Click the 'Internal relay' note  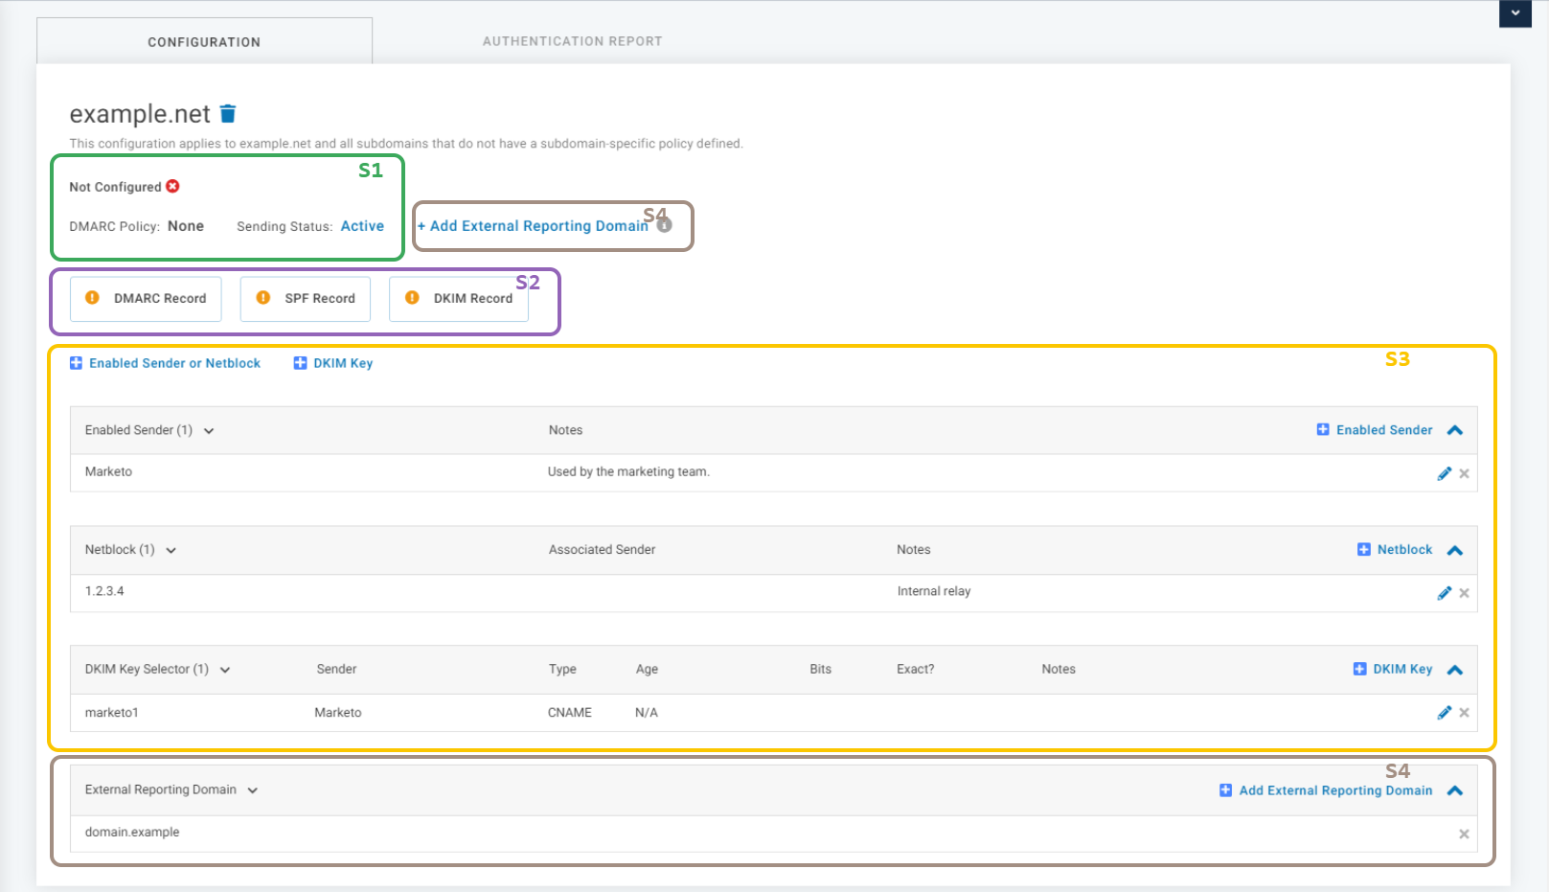[934, 591]
